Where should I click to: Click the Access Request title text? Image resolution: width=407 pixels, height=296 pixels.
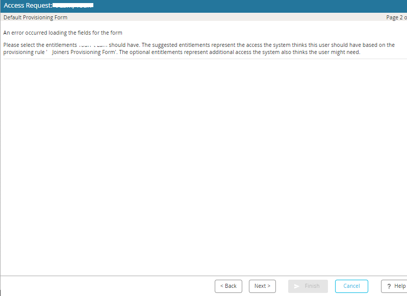pyautogui.click(x=28, y=6)
